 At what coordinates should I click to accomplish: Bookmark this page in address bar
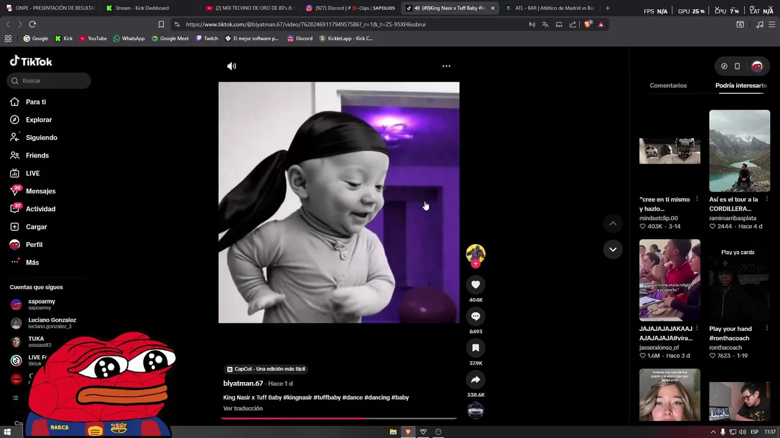click(161, 24)
